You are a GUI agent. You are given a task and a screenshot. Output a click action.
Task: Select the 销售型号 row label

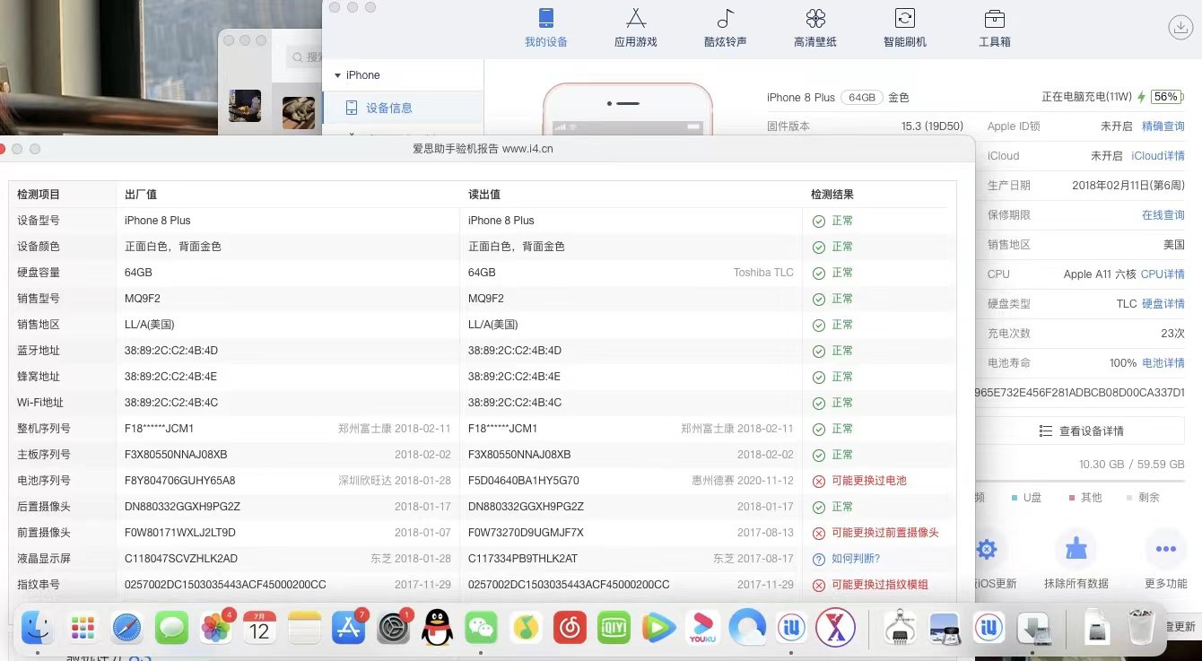click(39, 299)
